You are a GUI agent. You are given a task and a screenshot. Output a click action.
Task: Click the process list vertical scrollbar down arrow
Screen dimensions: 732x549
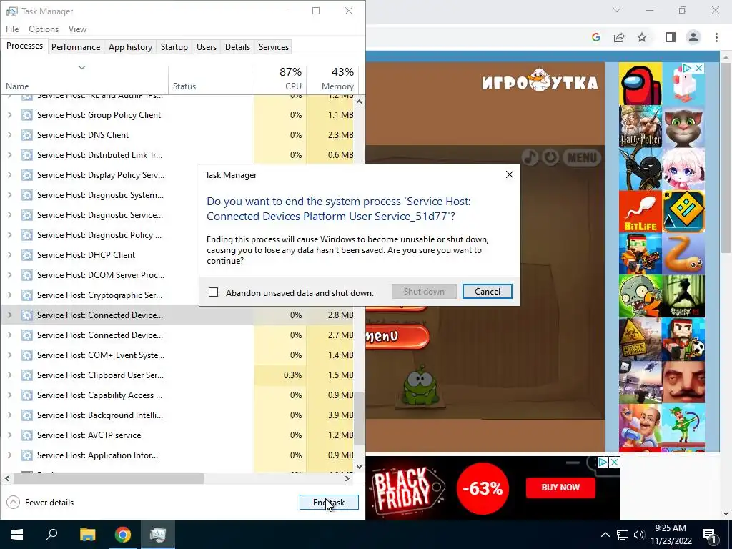pyautogui.click(x=359, y=466)
